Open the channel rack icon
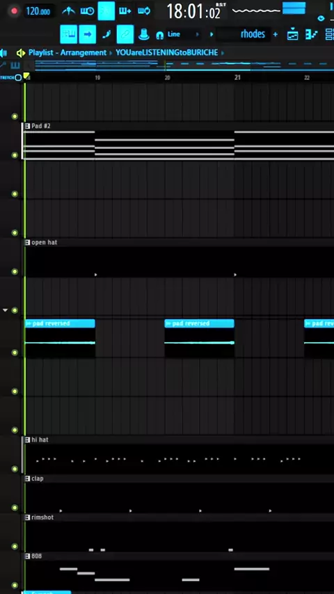 (311, 35)
